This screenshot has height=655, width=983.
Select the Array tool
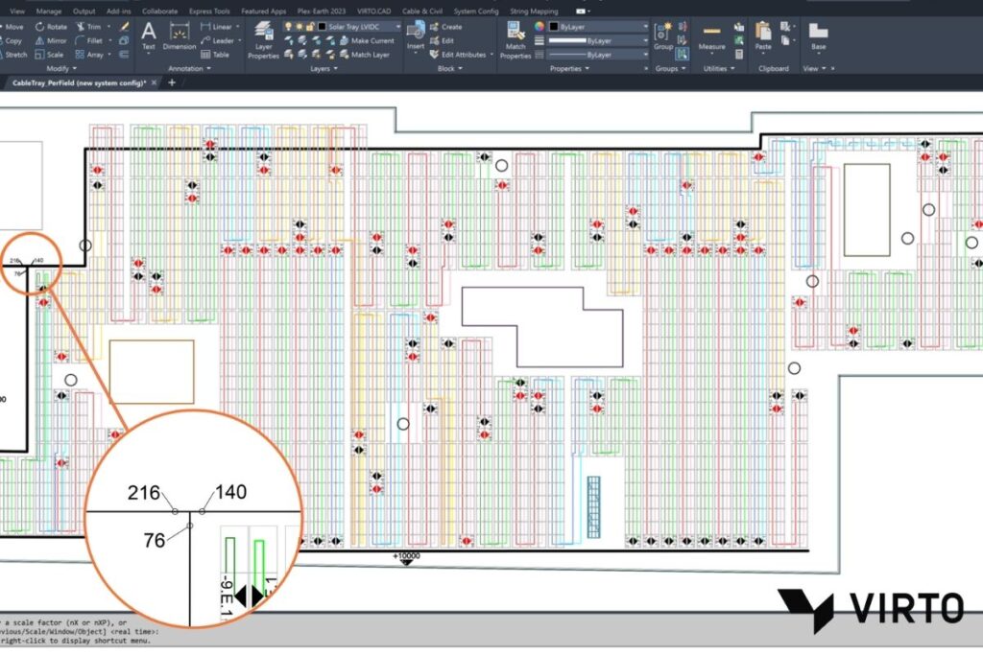point(89,55)
